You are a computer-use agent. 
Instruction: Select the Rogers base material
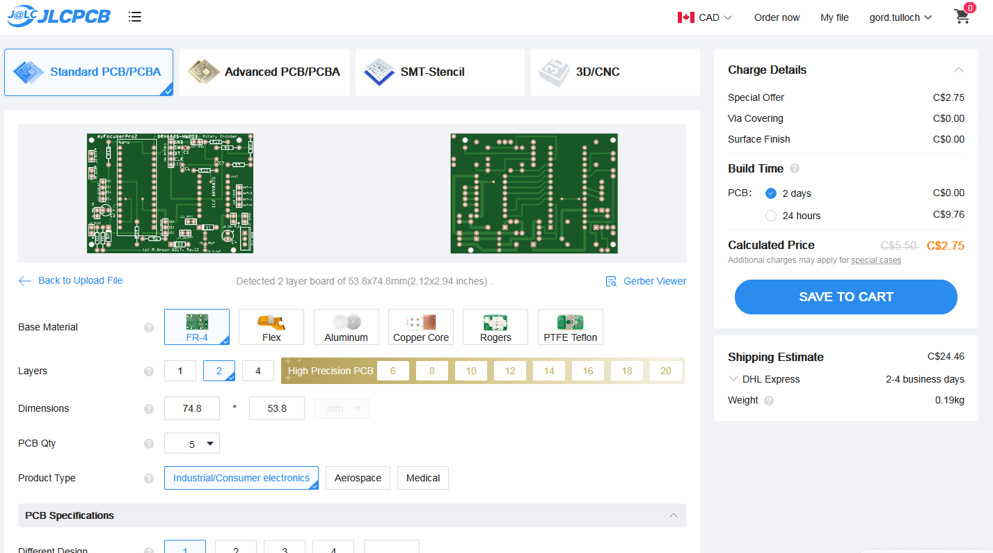point(495,327)
